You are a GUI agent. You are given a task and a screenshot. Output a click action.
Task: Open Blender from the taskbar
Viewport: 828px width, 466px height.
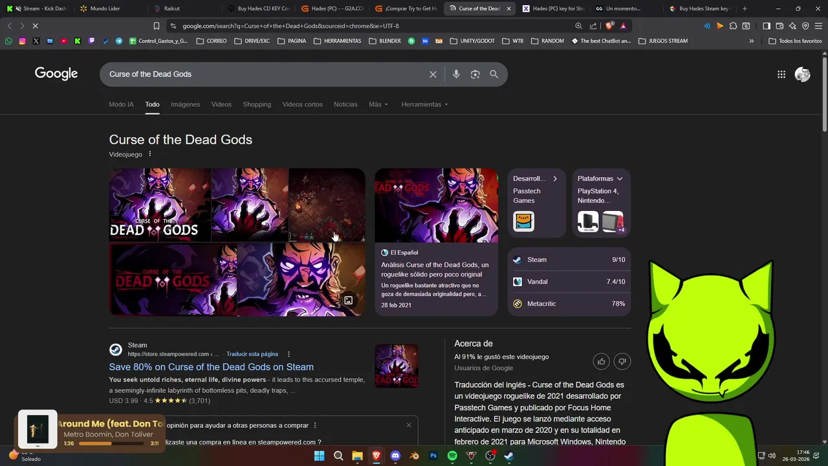pos(414,456)
